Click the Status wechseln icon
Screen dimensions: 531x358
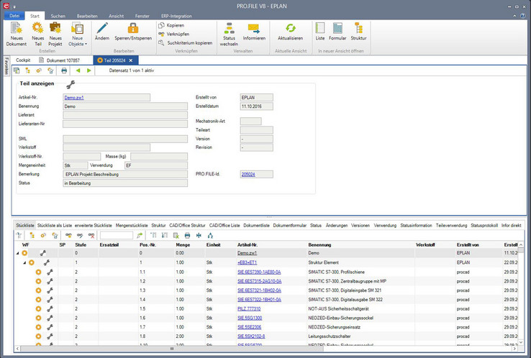click(x=229, y=29)
